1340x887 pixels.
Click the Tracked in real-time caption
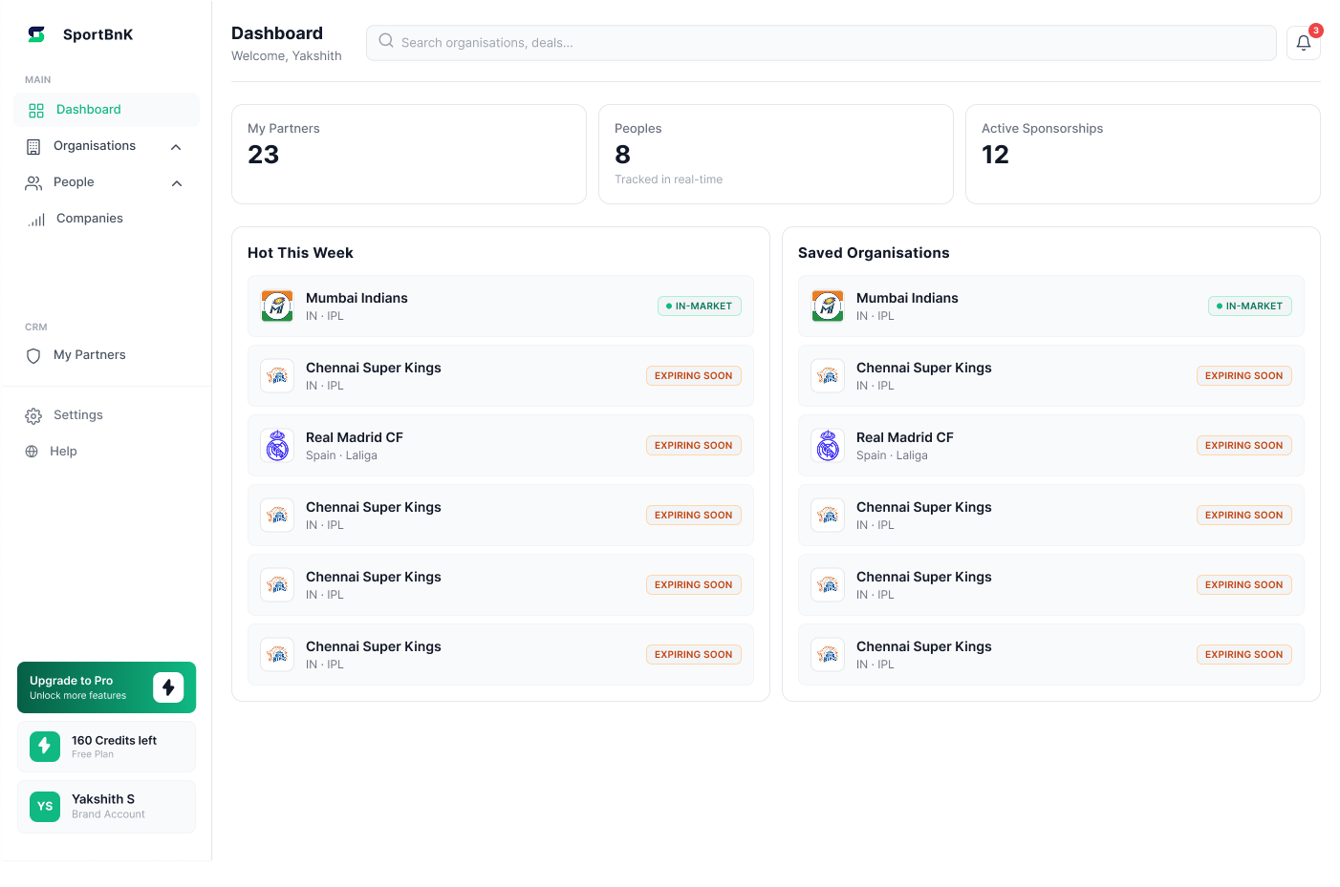[x=668, y=180]
